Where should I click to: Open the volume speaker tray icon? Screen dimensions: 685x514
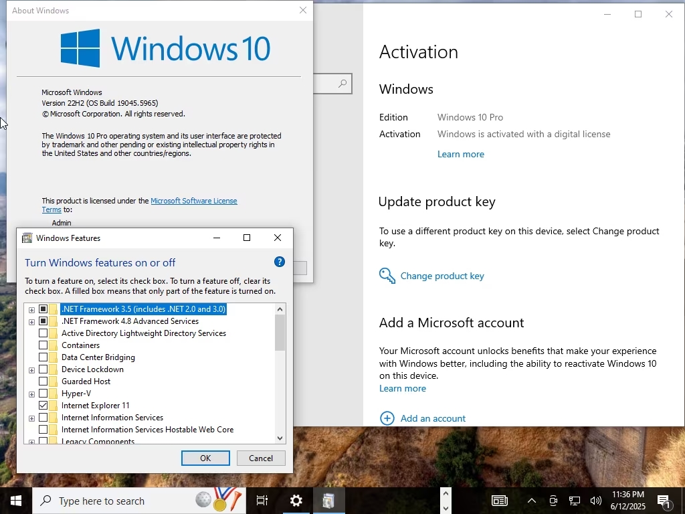[595, 501]
